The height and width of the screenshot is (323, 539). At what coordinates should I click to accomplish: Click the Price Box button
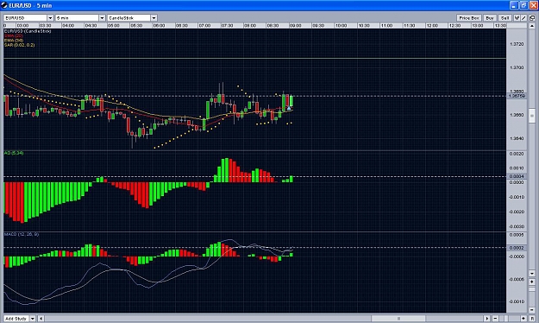pyautogui.click(x=469, y=18)
